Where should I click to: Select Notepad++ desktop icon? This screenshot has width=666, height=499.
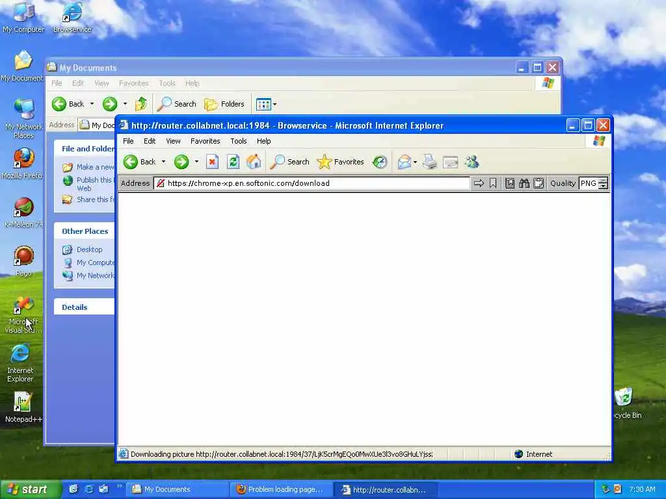tap(23, 407)
